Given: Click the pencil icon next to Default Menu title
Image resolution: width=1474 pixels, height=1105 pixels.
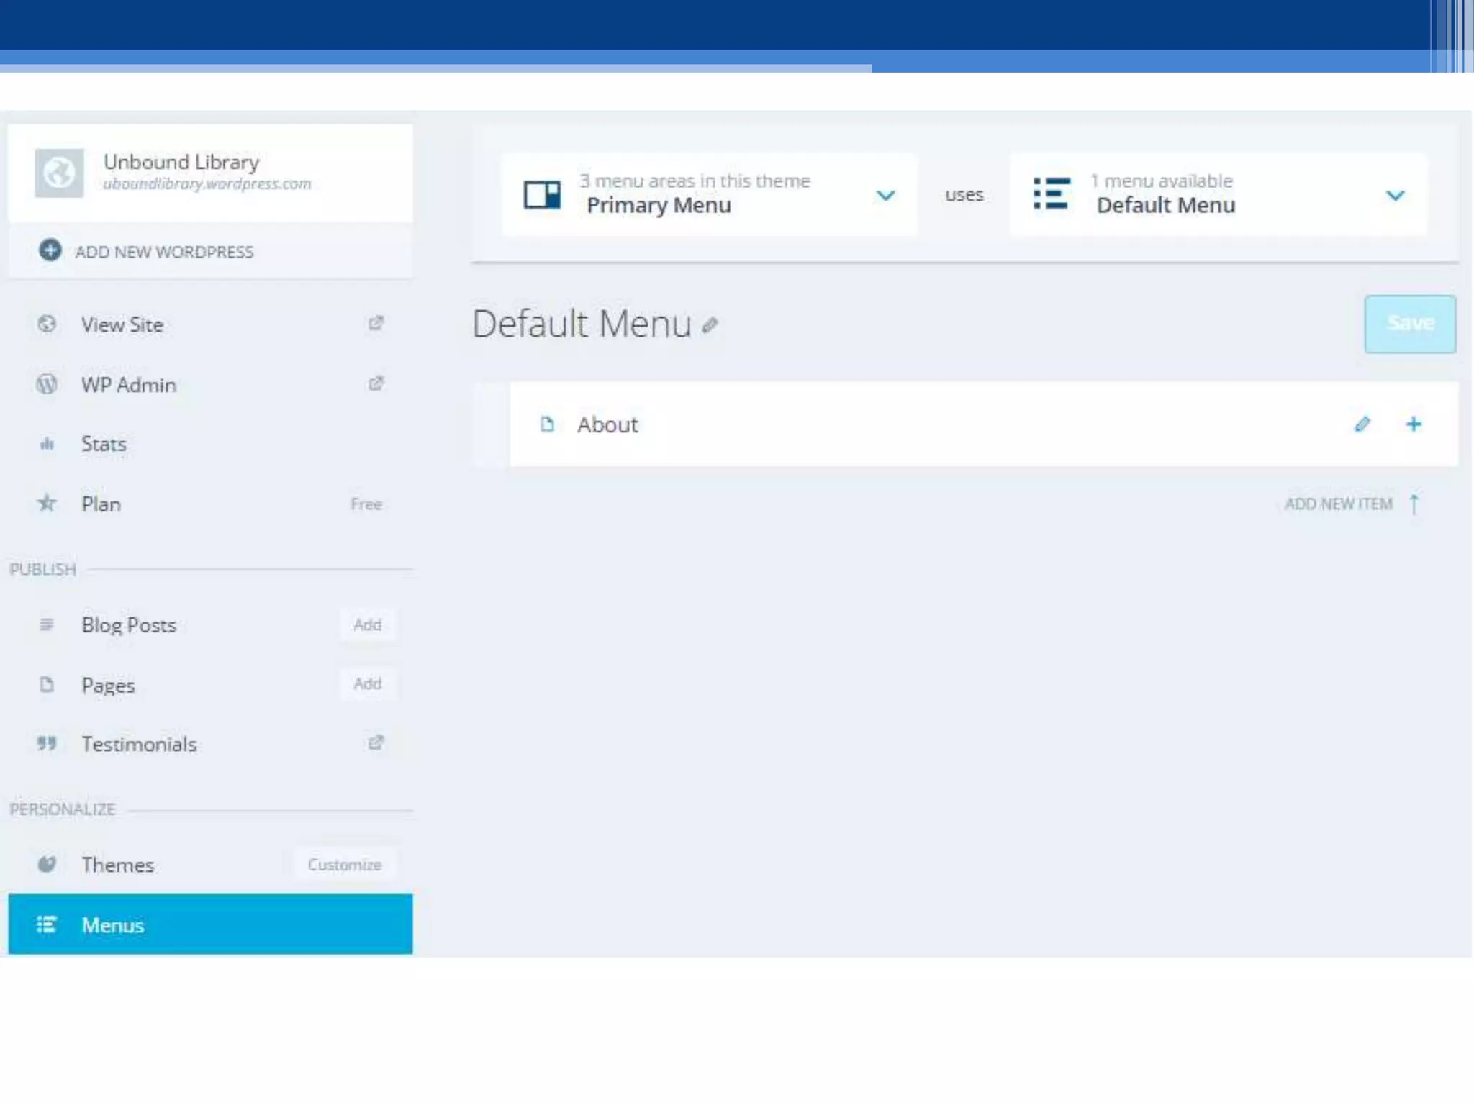Looking at the screenshot, I should coord(710,325).
